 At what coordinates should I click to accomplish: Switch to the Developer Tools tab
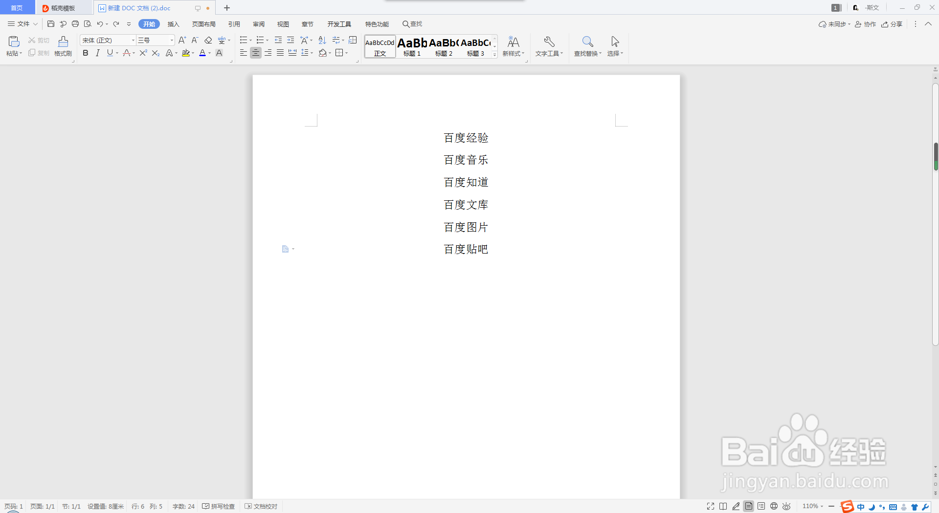click(339, 24)
